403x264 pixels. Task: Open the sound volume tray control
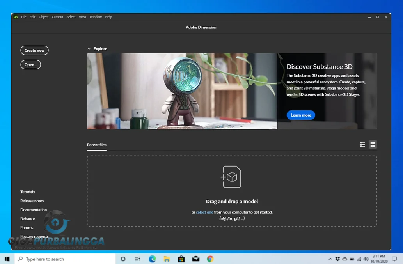pyautogui.click(x=366, y=259)
